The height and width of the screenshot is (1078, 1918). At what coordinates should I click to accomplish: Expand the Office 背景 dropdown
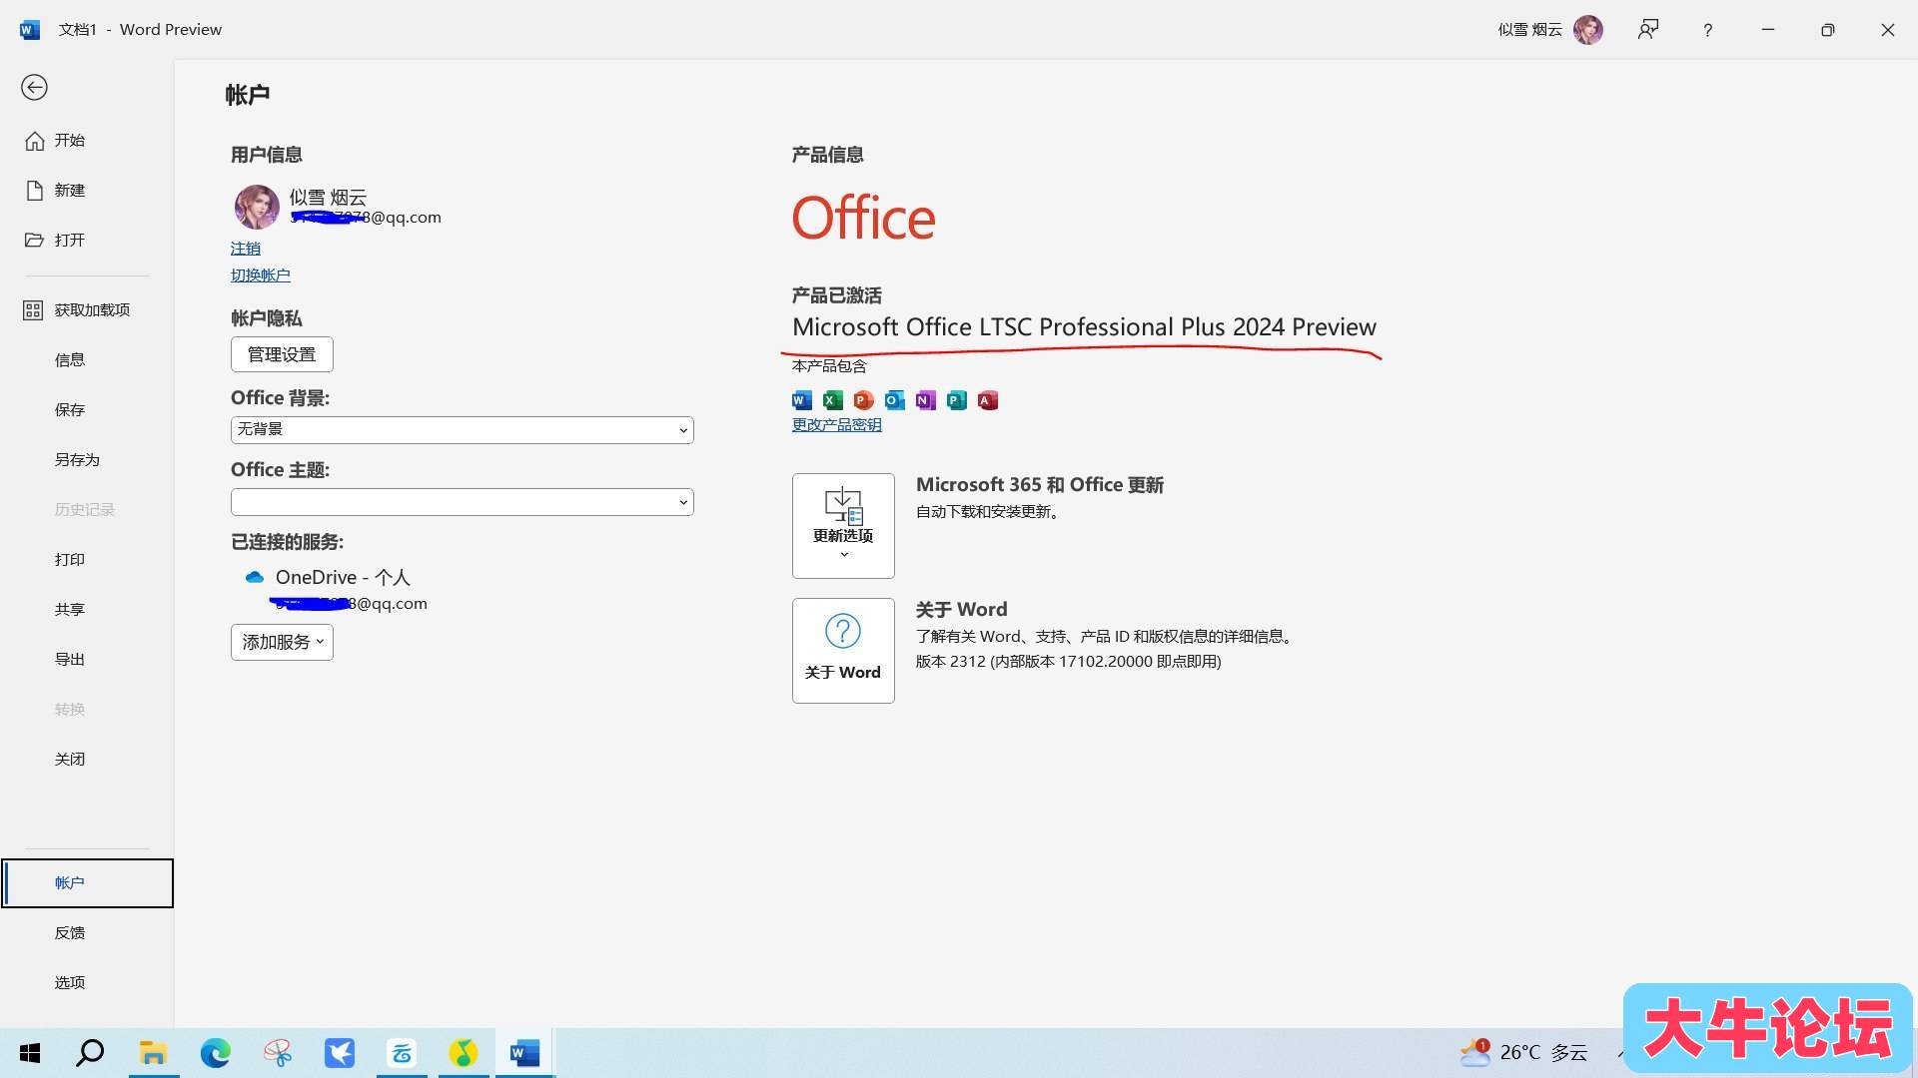click(x=463, y=430)
